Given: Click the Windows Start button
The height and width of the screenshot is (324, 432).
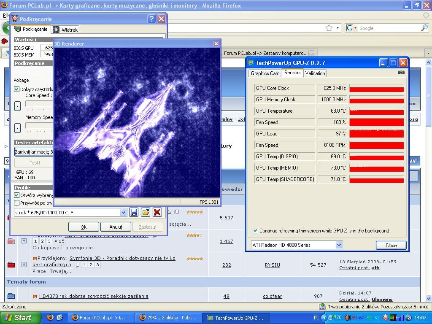Looking at the screenshot, I should [20, 318].
